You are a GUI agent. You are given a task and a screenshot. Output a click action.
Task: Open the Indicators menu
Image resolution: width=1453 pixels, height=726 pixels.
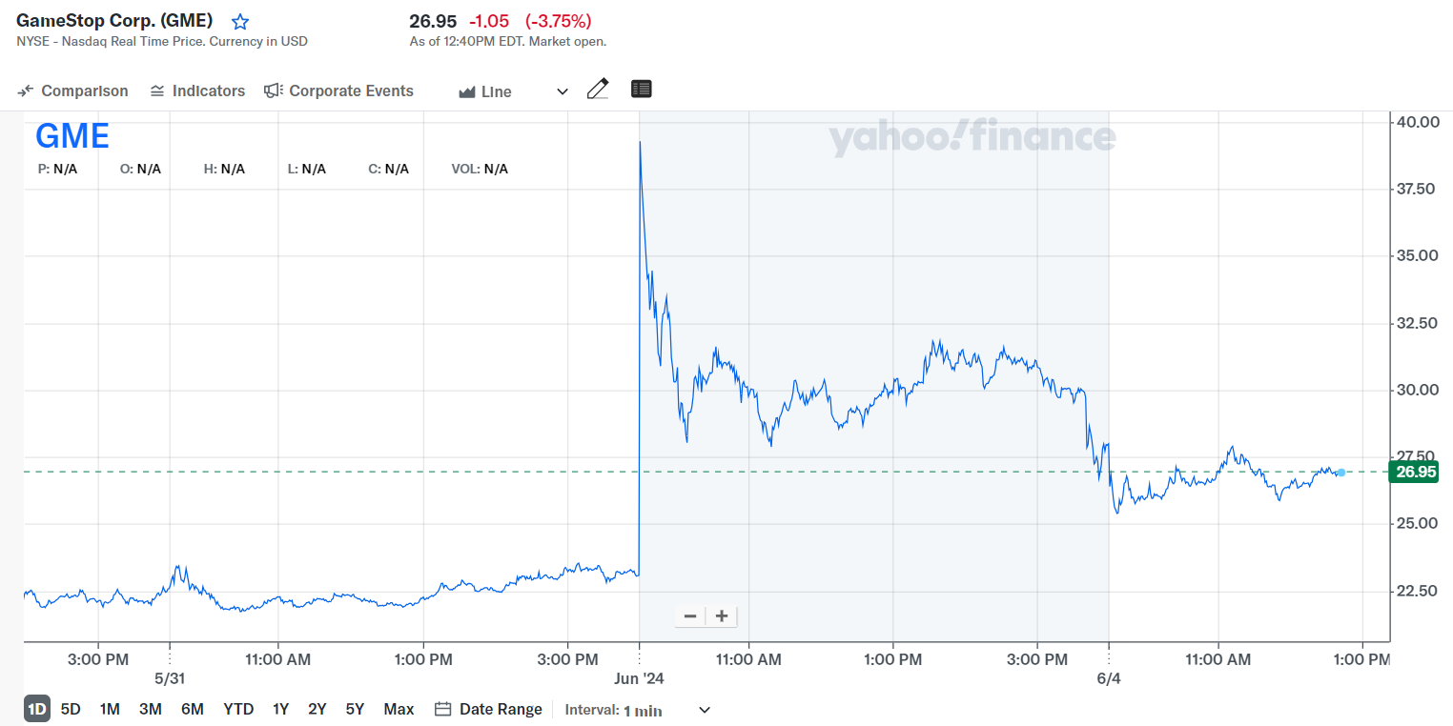pos(197,91)
